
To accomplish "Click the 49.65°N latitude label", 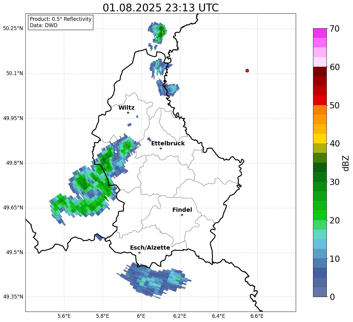I will pos(13,207).
